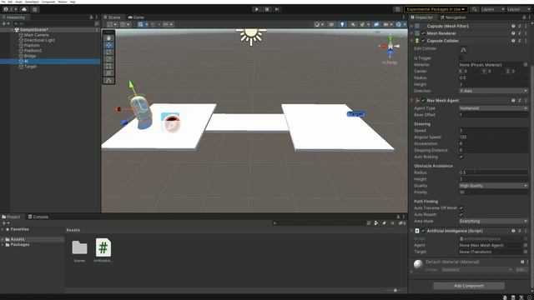Open the Navigation tab
This screenshot has width=534, height=300.
[x=453, y=17]
